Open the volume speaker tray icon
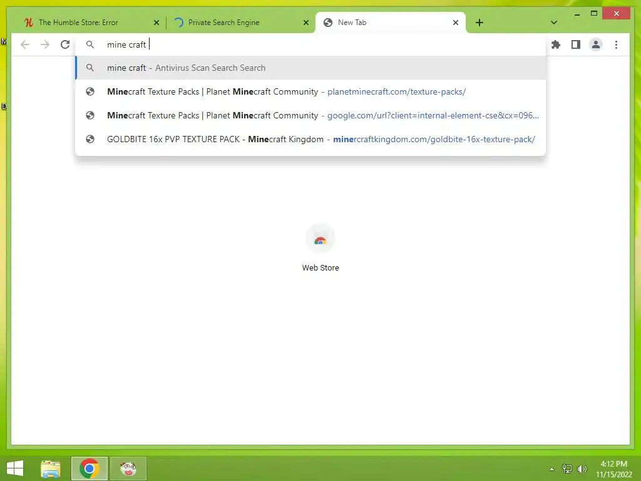641x481 pixels. pos(582,469)
